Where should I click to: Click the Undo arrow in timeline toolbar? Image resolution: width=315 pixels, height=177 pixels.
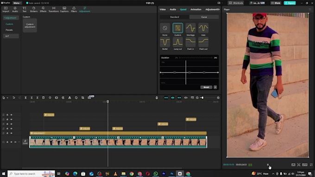(x=13, y=98)
